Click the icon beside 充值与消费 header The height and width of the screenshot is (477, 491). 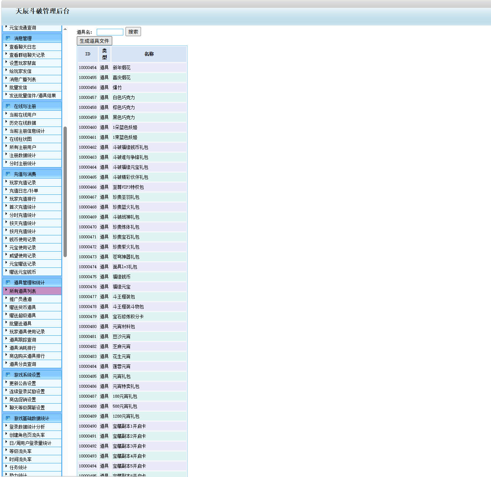point(8,174)
